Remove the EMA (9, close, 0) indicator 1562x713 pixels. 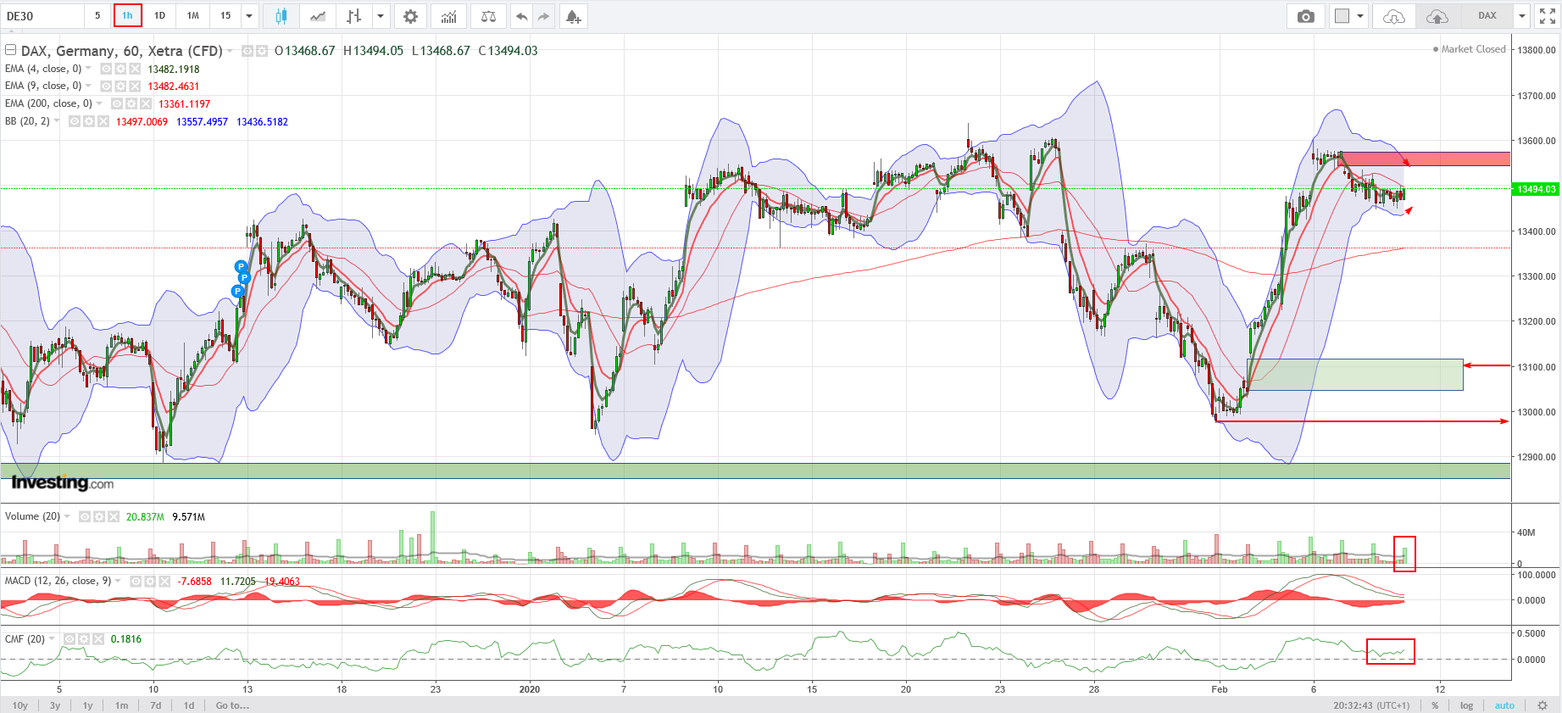pos(135,86)
